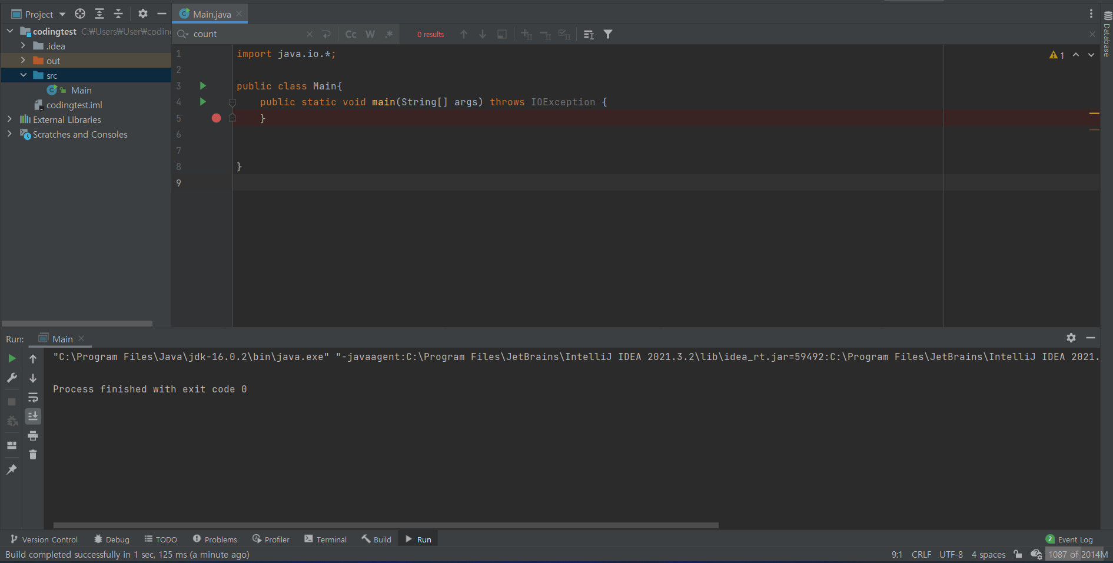Collapse the src folder
This screenshot has width=1113, height=563.
pyautogui.click(x=24, y=75)
